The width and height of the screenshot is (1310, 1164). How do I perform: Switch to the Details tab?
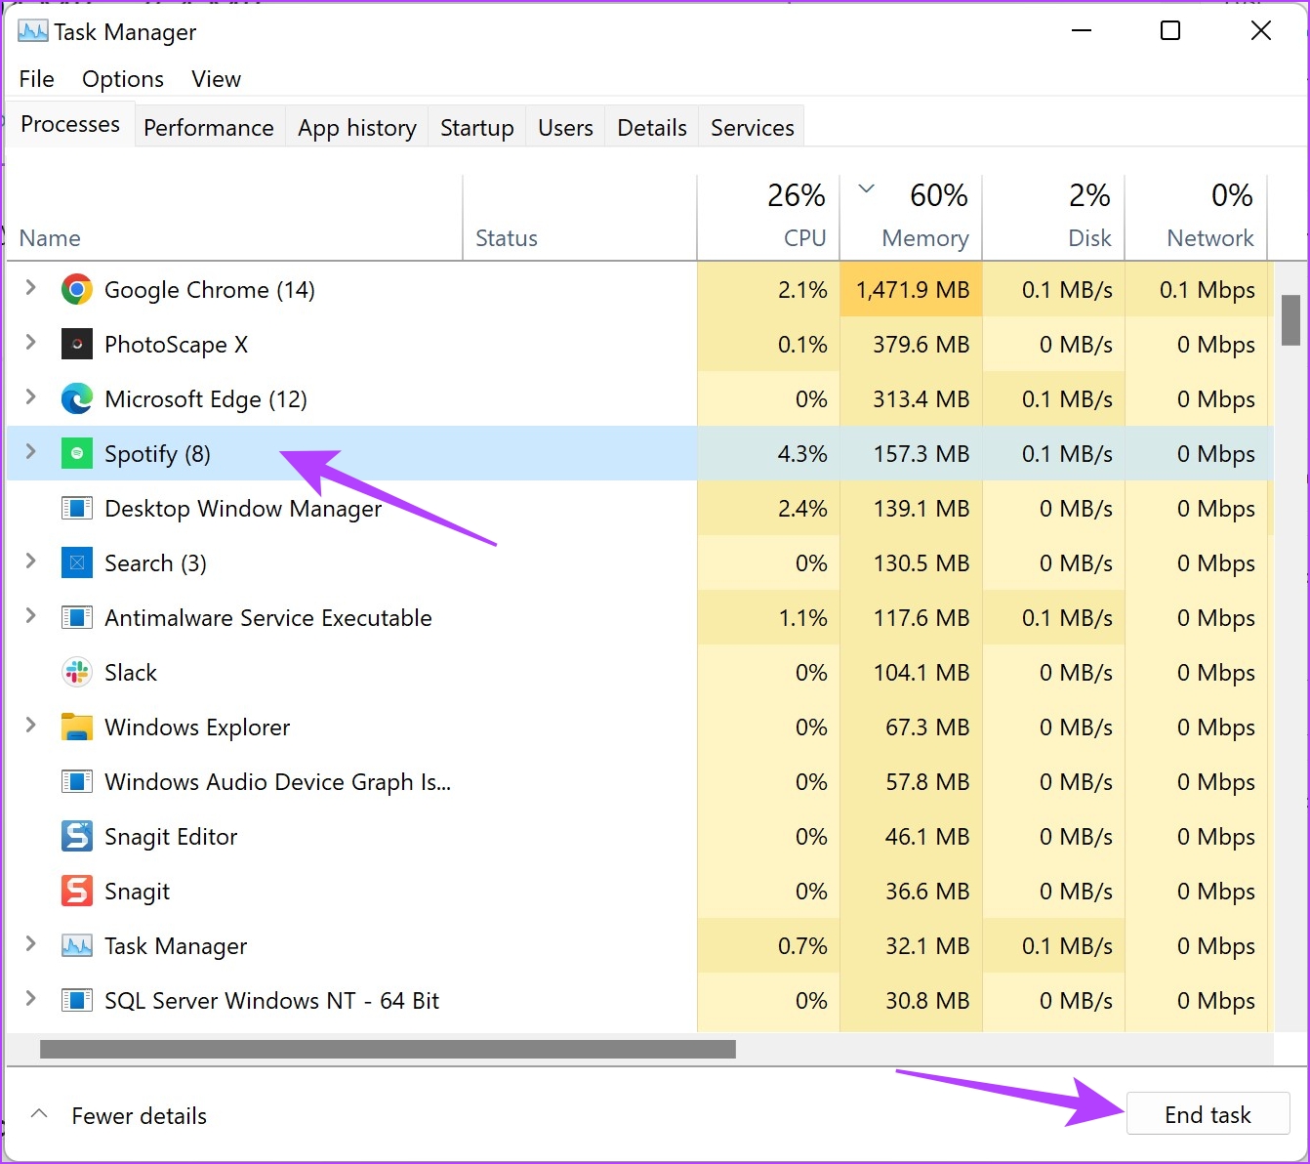coord(652,128)
